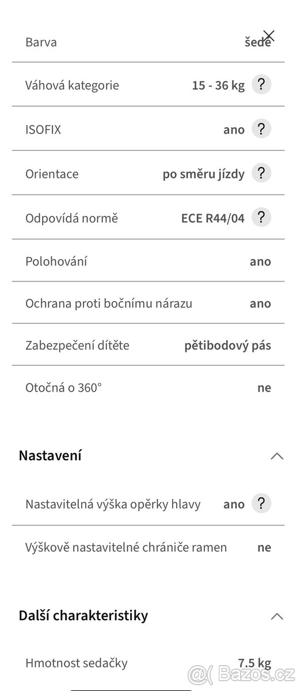Viewport: 301px width, 691px height.
Task: Collapse the Nastavení section chevron
Action: click(277, 456)
